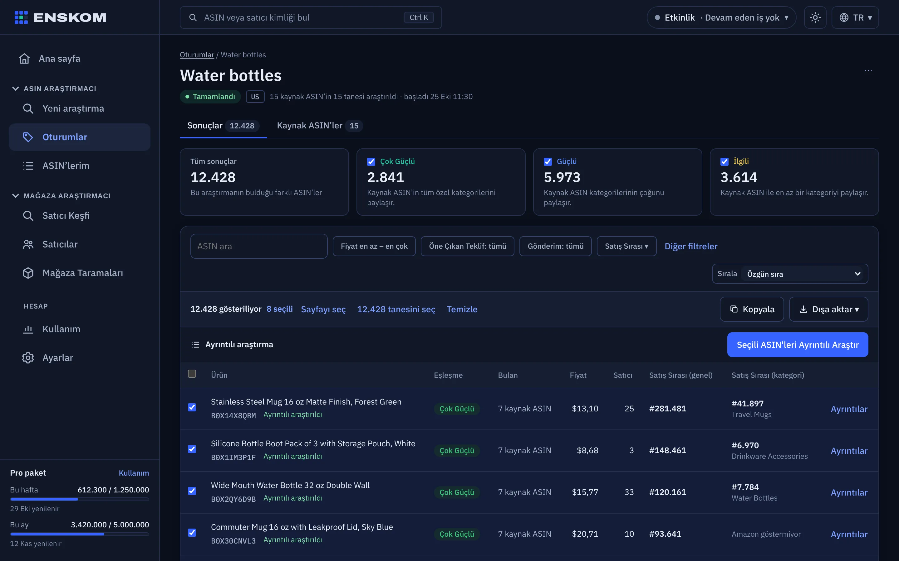899x561 pixels.
Task: Open Ana sayfa home icon
Action: tap(25, 59)
